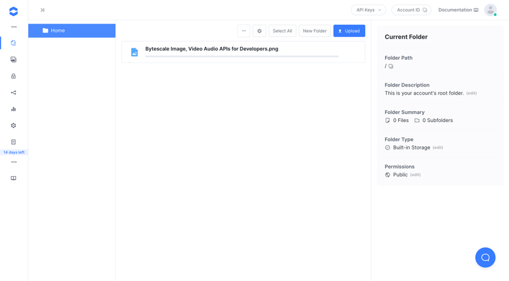Edit the Folder Description

click(x=471, y=93)
